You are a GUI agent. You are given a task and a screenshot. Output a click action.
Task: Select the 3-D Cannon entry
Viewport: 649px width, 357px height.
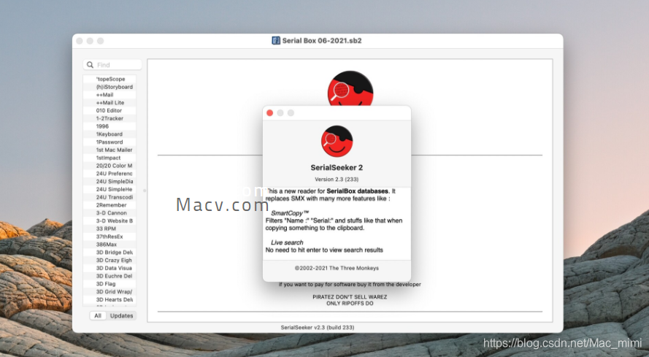pyautogui.click(x=110, y=213)
